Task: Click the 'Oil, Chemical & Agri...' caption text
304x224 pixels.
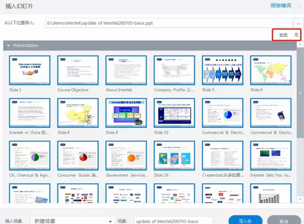Action: 30,175
